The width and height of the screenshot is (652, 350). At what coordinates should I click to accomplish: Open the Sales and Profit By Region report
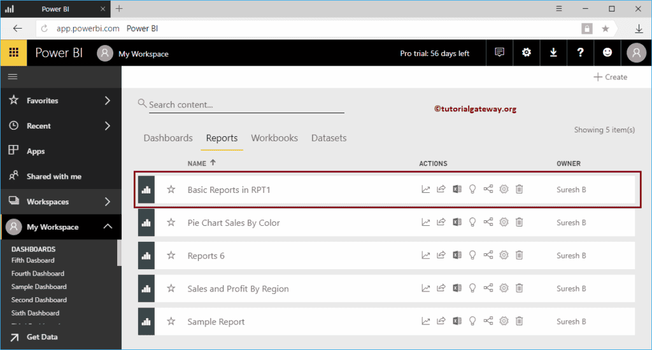click(x=238, y=288)
